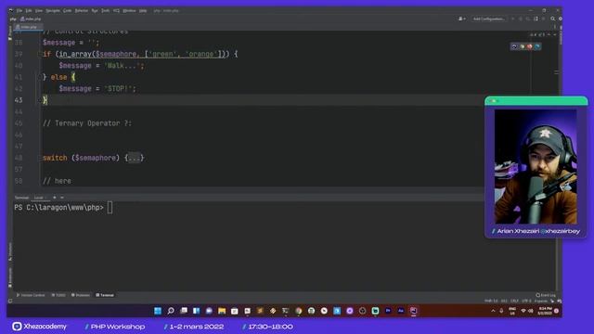This screenshot has width=594, height=334.
Task: Open Windows Start menu
Action: (158, 311)
